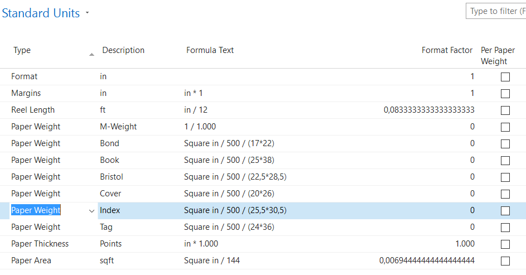Click the ascending sort arrow icon
Image resolution: width=526 pixels, height=275 pixels.
point(91,54)
